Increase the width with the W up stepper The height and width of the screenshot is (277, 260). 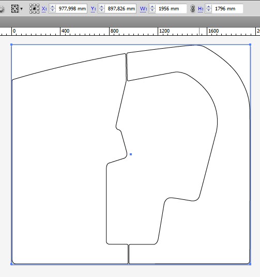coord(152,7)
